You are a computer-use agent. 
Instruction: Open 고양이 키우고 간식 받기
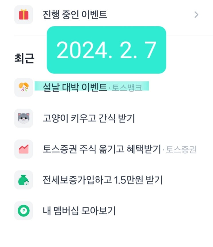pyautogui.click(x=88, y=118)
